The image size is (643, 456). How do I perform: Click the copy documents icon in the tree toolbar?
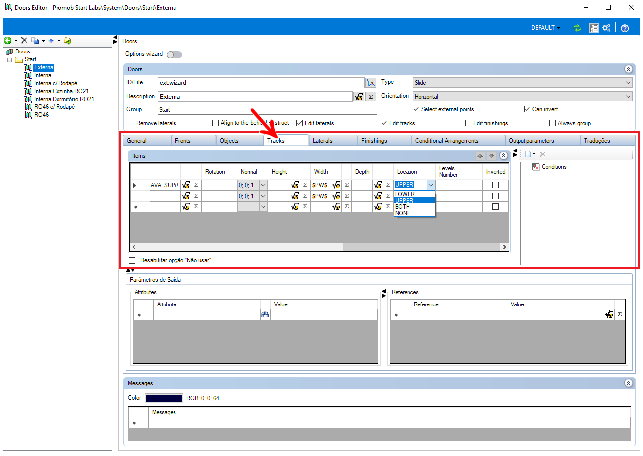[35, 40]
